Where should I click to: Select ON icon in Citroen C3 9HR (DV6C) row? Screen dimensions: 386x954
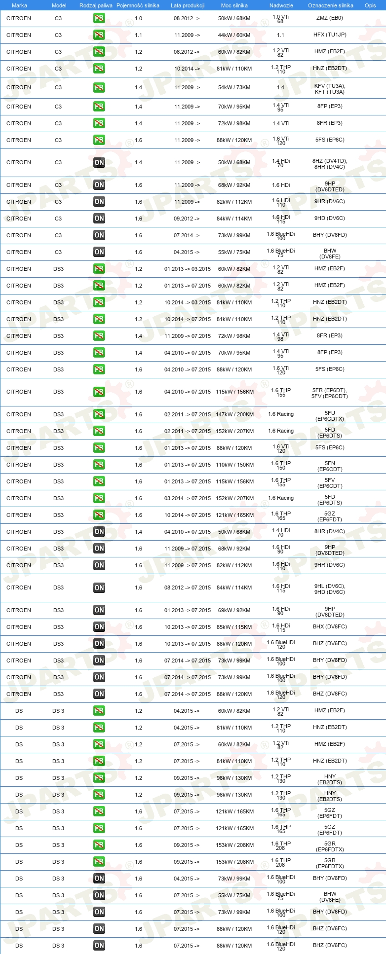pyautogui.click(x=99, y=202)
